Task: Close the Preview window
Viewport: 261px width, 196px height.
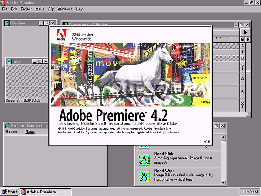Action: (53, 23)
